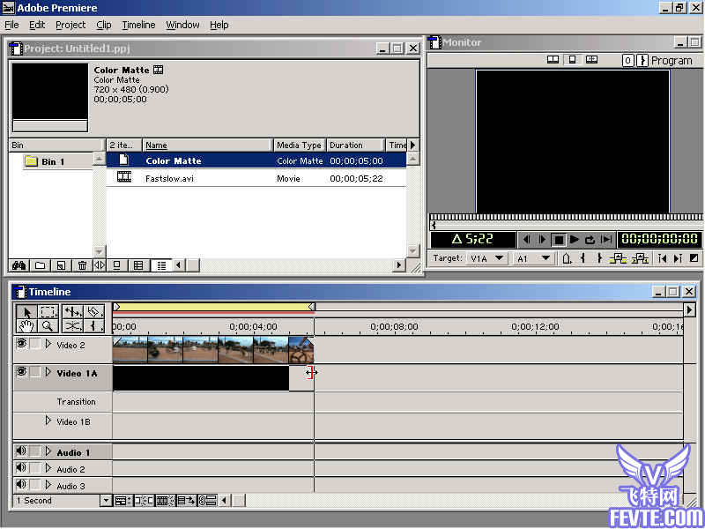705x529 pixels.
Task: Stop playback in Monitor
Action: [559, 240]
